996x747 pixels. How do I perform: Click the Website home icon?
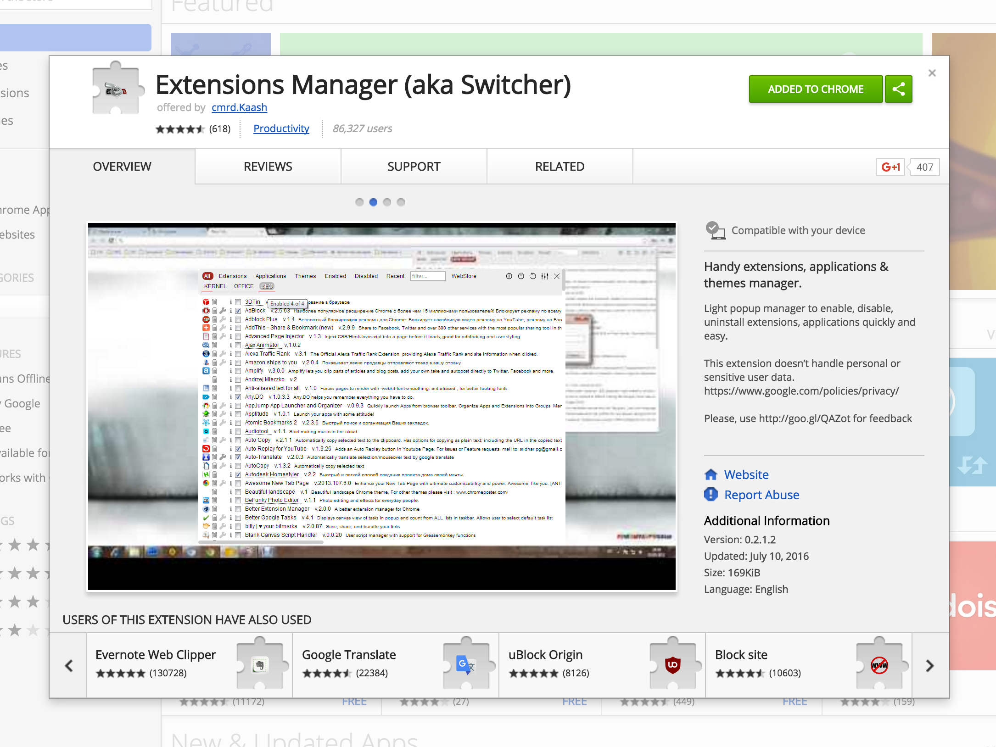click(711, 474)
